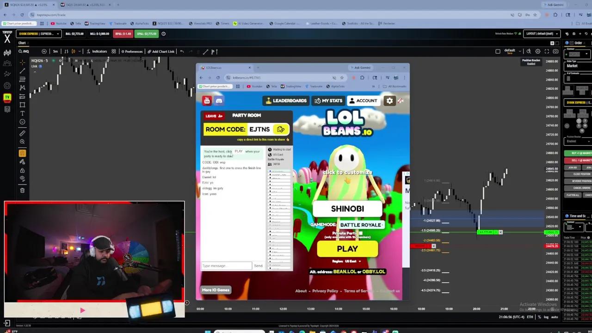The image size is (592, 333).
Task: Click the Discord icon in LOLBeans
Action: pos(219,100)
